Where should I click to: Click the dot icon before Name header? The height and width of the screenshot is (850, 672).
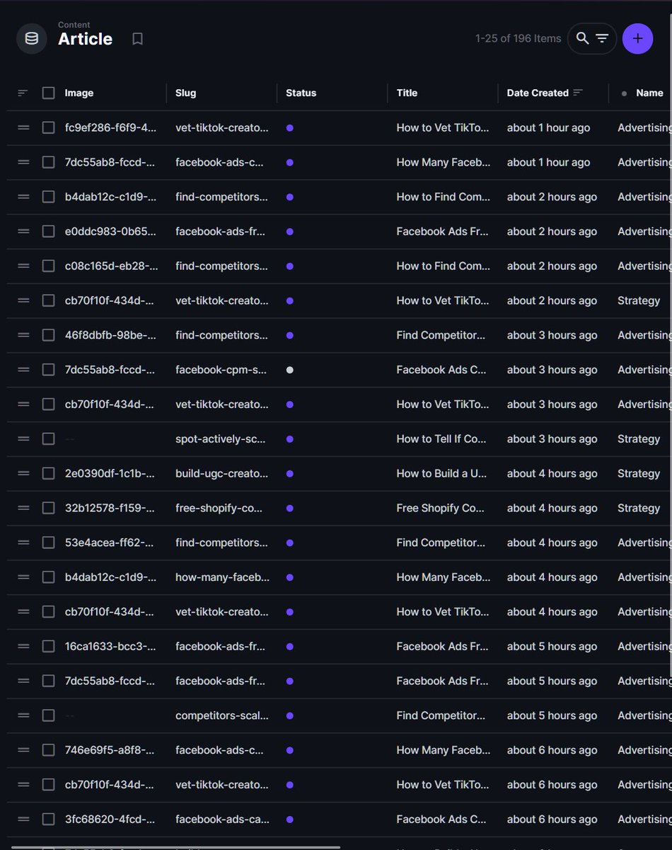[624, 93]
